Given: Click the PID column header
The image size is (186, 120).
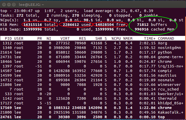Looking at the screenshot, I should click(8, 38).
